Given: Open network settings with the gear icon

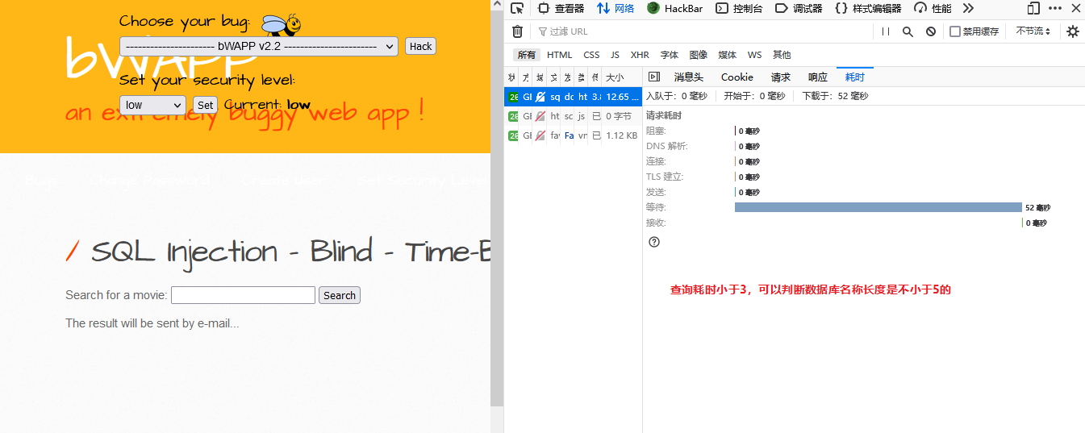Looking at the screenshot, I should 1073,31.
